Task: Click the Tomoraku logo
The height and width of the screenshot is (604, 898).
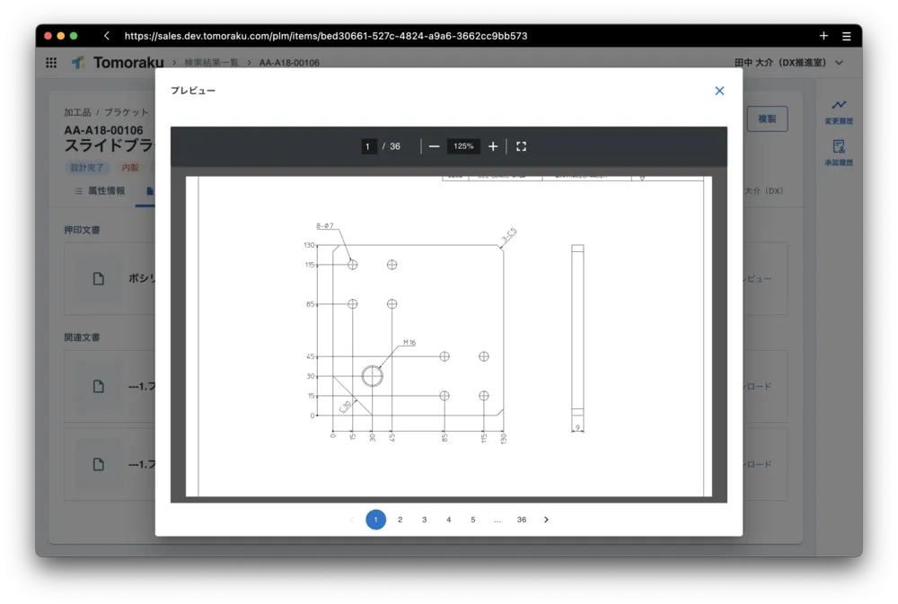Action: coord(118,63)
